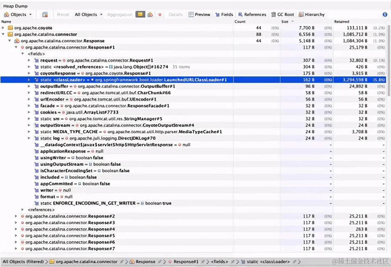
Task: Click the org.apache.catalina.connector package icon
Action: click(x=10, y=34)
